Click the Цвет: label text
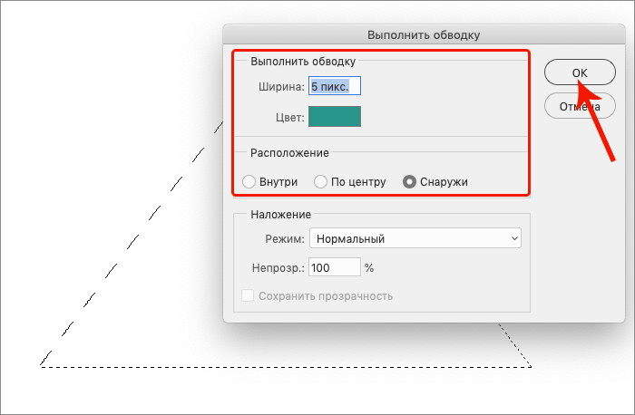 click(290, 118)
